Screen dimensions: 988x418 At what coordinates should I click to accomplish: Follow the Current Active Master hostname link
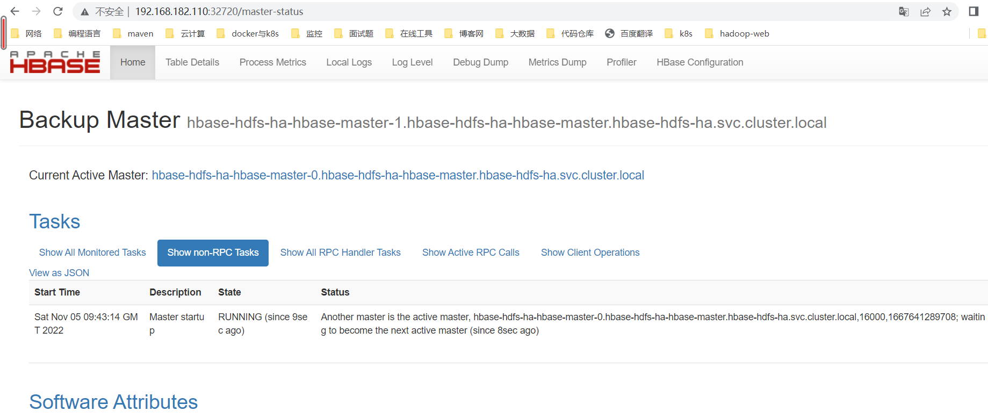[x=398, y=175]
